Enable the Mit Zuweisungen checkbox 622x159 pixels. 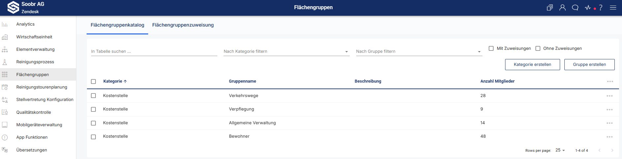tap(491, 49)
